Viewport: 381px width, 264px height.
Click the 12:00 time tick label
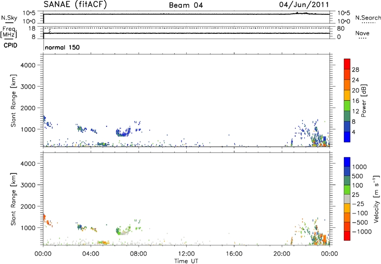click(x=186, y=254)
